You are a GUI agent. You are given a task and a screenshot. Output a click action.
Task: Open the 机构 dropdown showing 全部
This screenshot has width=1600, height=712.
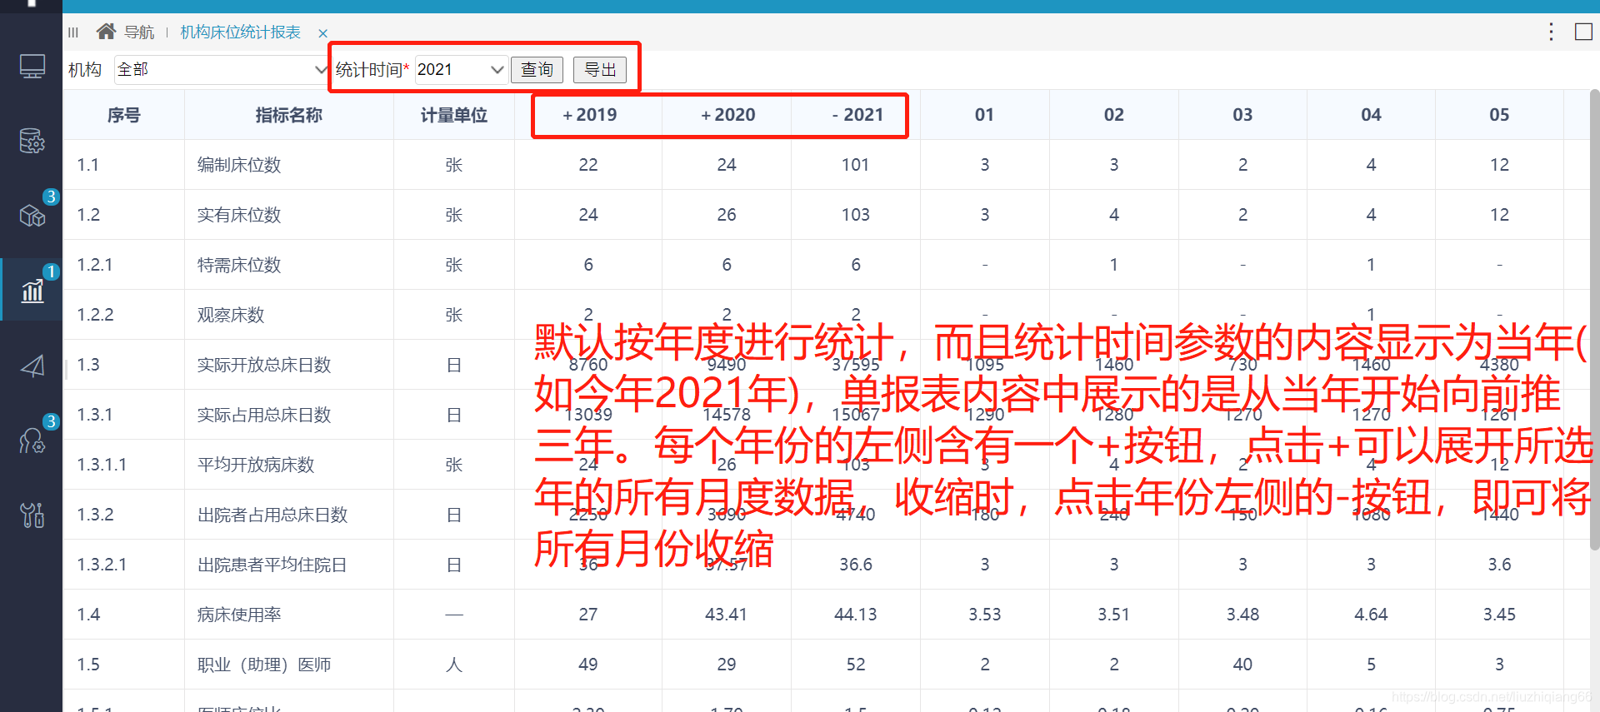tap(222, 69)
